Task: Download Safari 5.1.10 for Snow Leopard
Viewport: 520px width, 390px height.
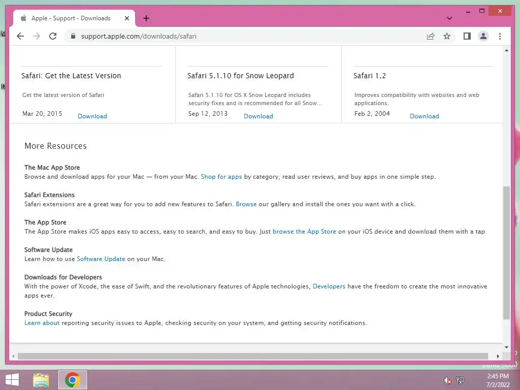Action: [258, 116]
